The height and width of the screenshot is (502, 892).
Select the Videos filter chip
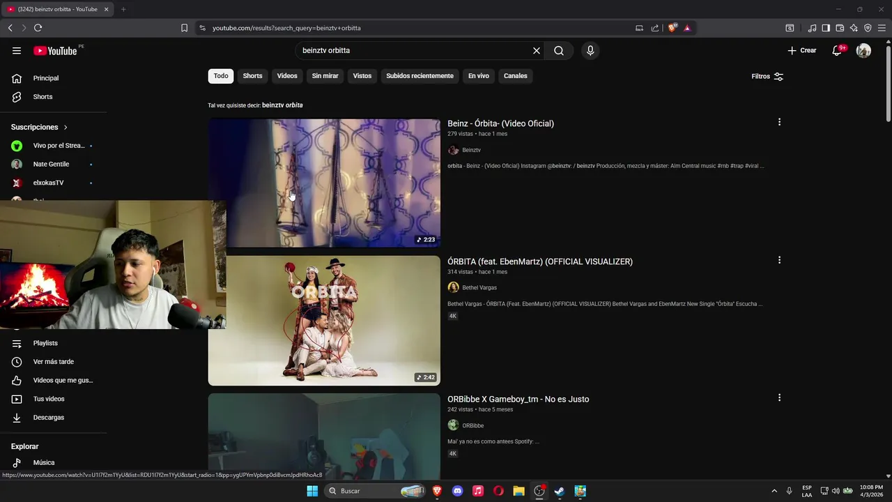pos(287,75)
